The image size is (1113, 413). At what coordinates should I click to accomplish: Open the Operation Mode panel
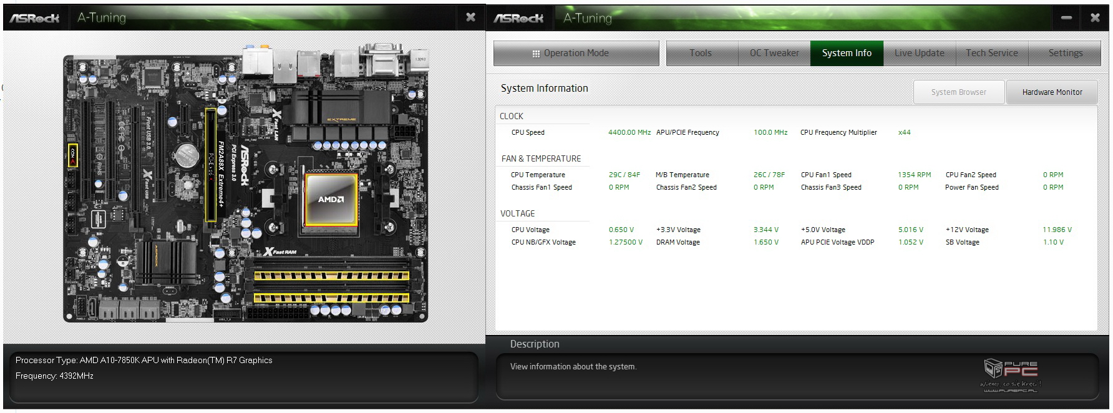[x=576, y=53]
